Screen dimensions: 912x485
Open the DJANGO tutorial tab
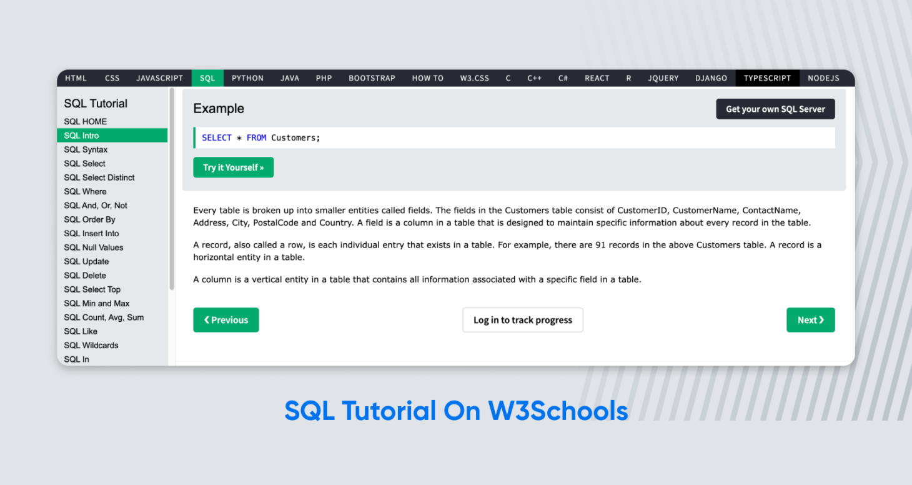coord(711,77)
